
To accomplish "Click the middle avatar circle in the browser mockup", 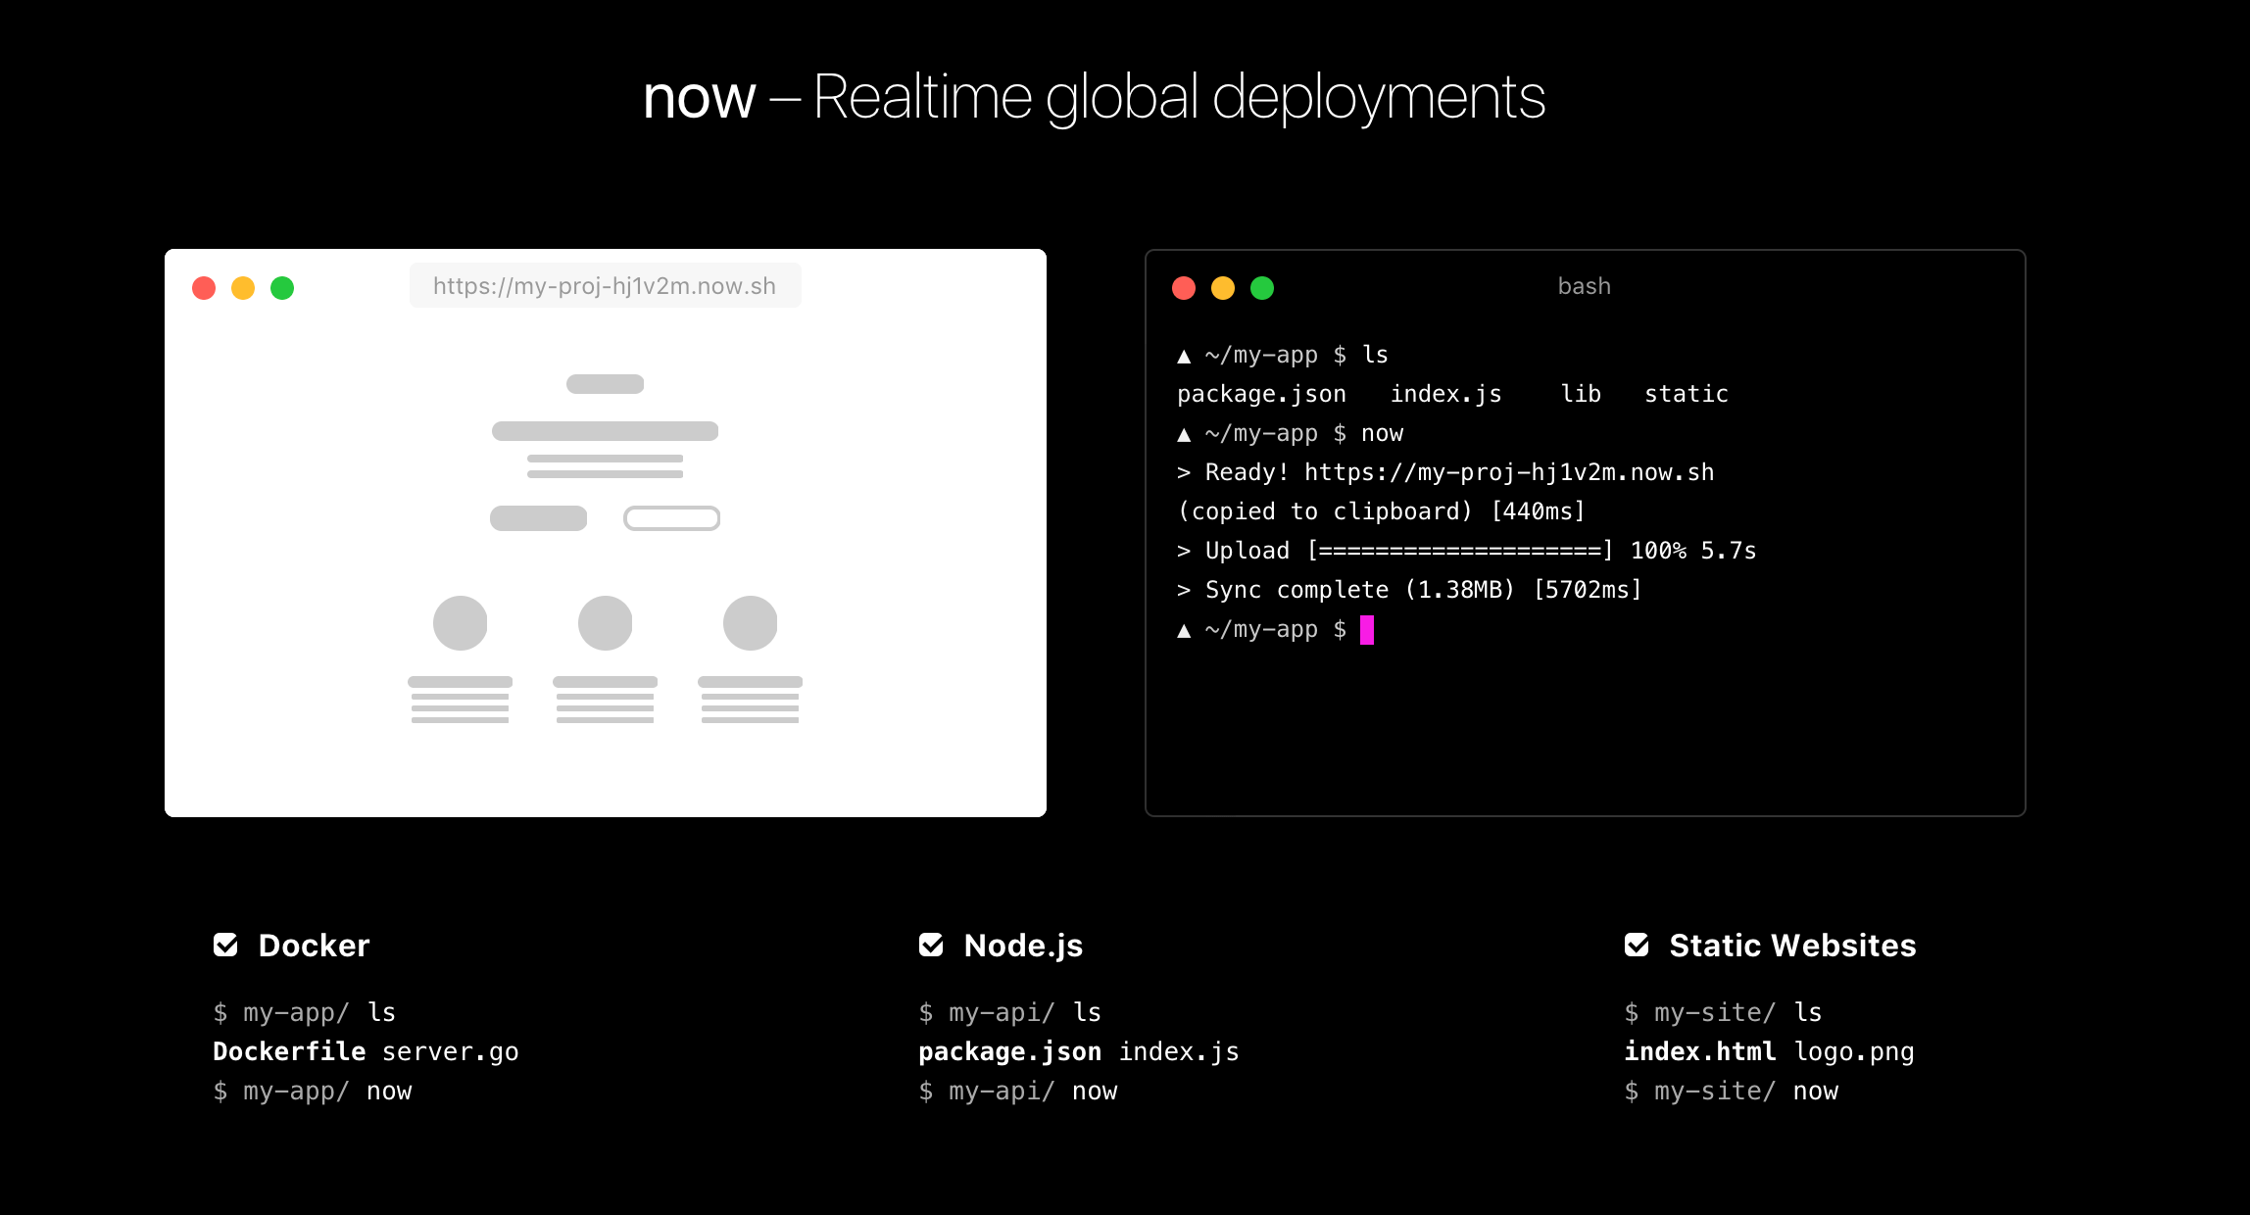I will click(605, 621).
